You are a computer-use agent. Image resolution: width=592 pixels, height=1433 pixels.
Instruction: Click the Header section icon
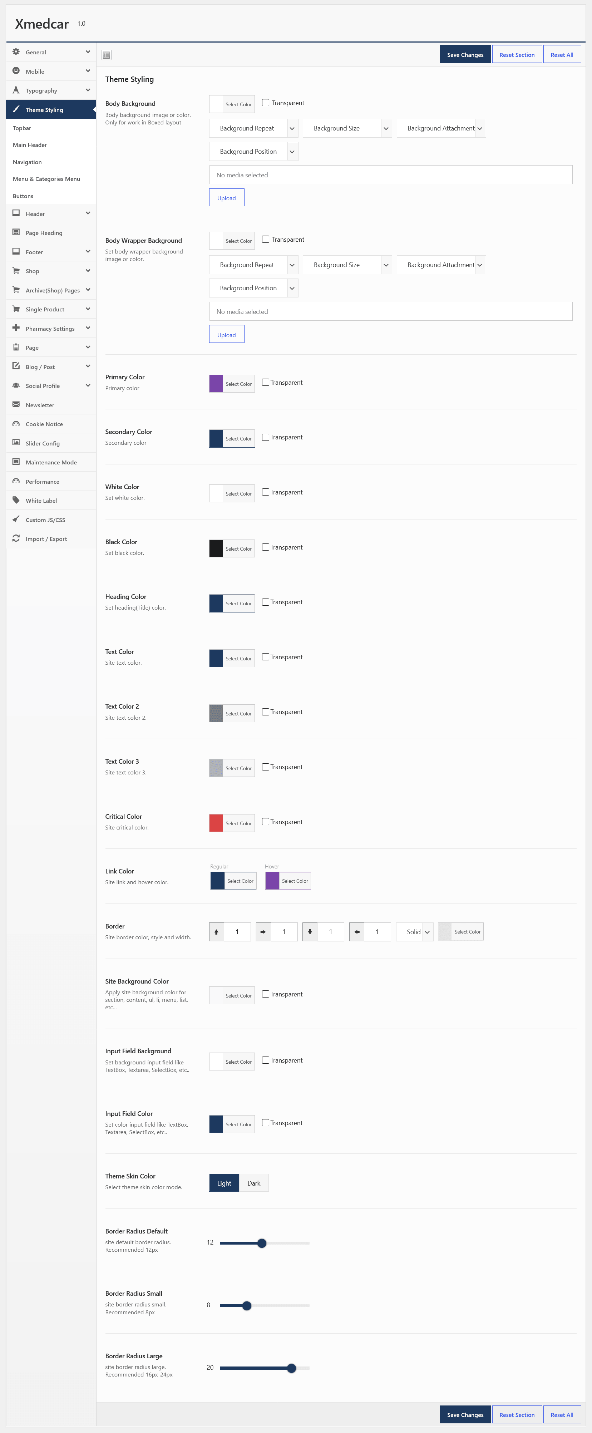pos(16,213)
